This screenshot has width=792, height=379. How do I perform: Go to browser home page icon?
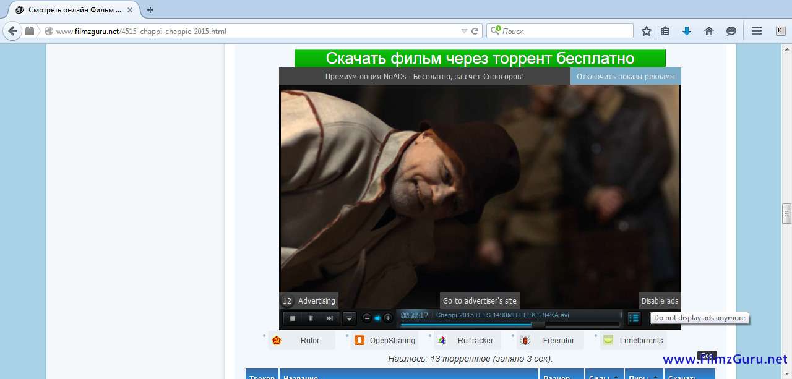[x=709, y=31]
